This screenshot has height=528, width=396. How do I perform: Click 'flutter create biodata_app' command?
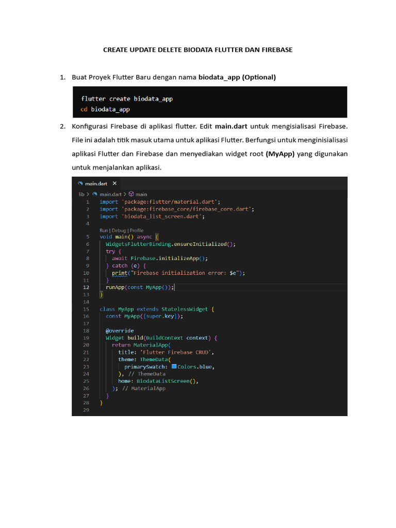[127, 98]
